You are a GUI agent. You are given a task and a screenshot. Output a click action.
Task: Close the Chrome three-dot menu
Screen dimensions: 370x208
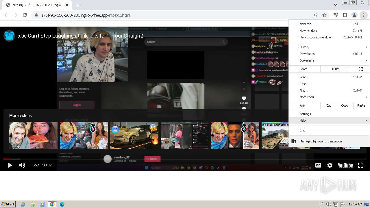[364, 15]
